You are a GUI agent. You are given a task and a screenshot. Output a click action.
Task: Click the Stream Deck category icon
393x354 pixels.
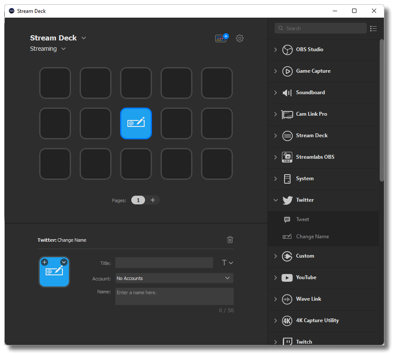point(287,136)
